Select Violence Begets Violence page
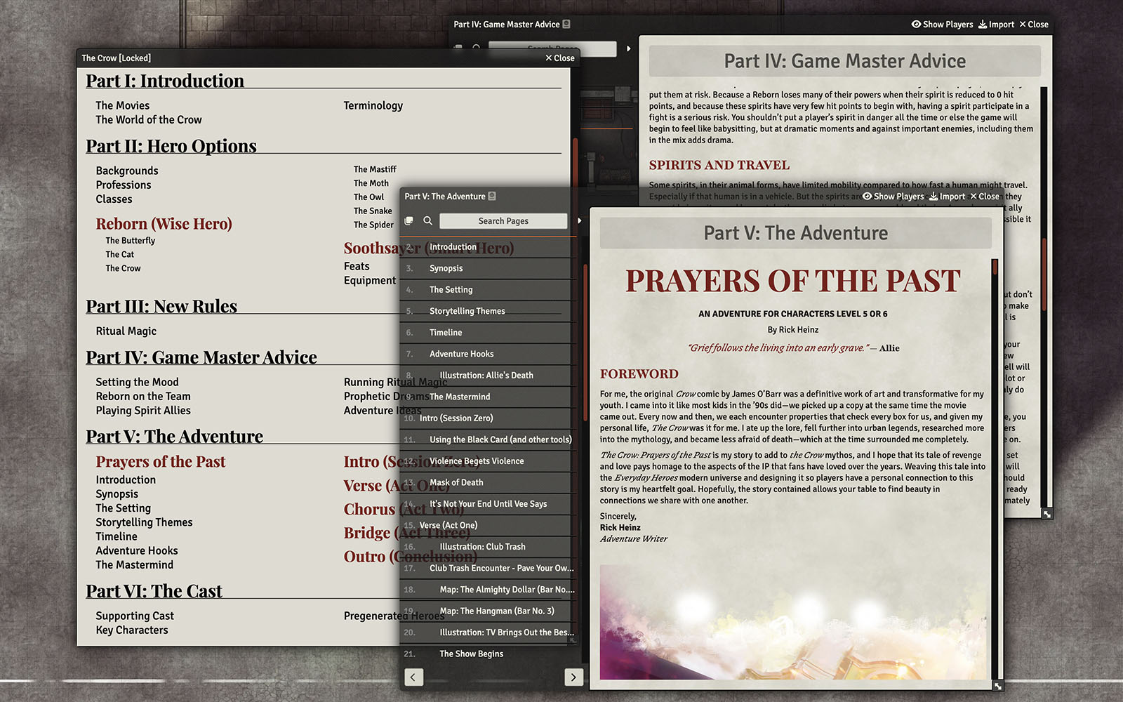The width and height of the screenshot is (1123, 702). [489, 461]
